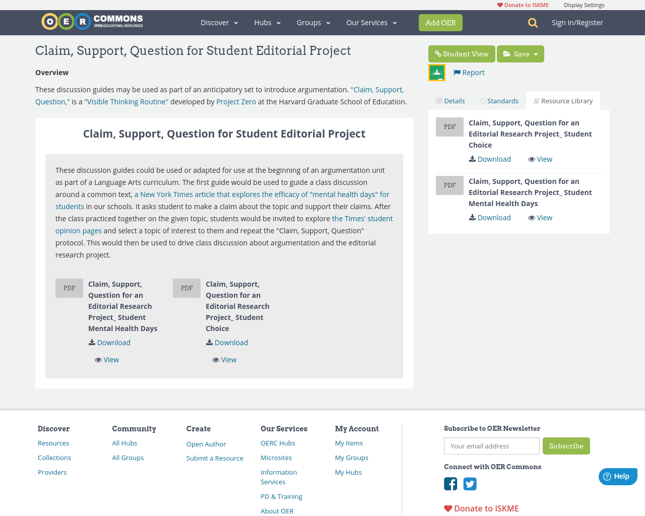Open the Help widget
Screen dimensions: 645x516
pyautogui.click(x=617, y=475)
